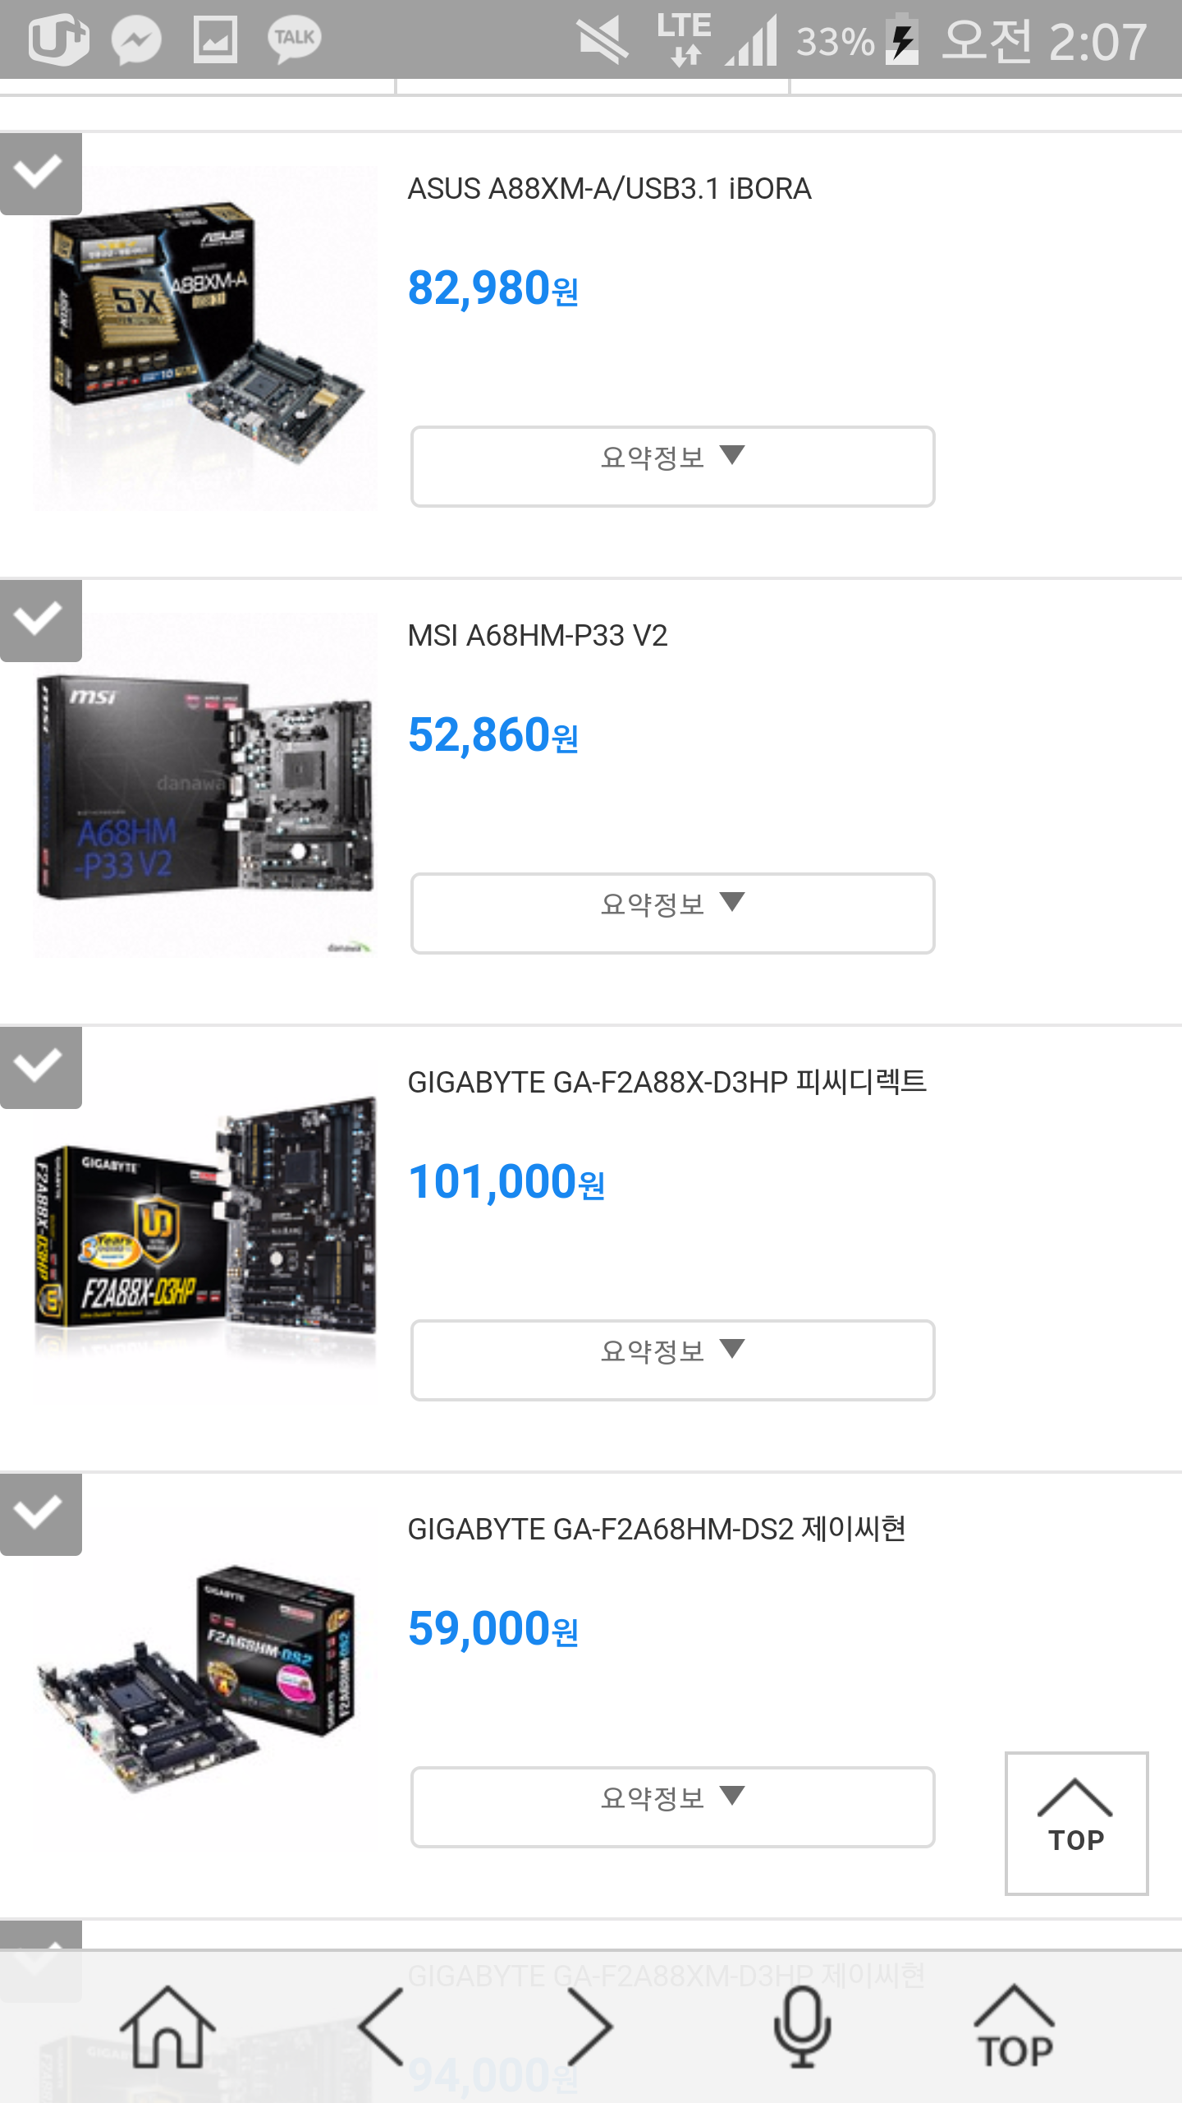Open the ASUS A88XM-A/USB3.1 iBORA product title
The height and width of the screenshot is (2103, 1182).
pos(609,189)
